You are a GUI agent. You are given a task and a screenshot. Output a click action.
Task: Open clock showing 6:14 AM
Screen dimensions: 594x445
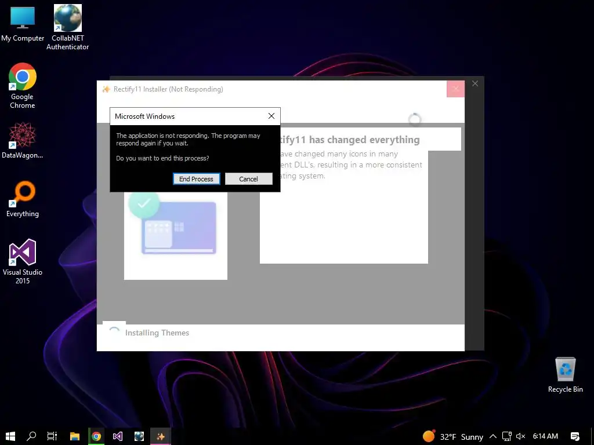click(x=545, y=436)
